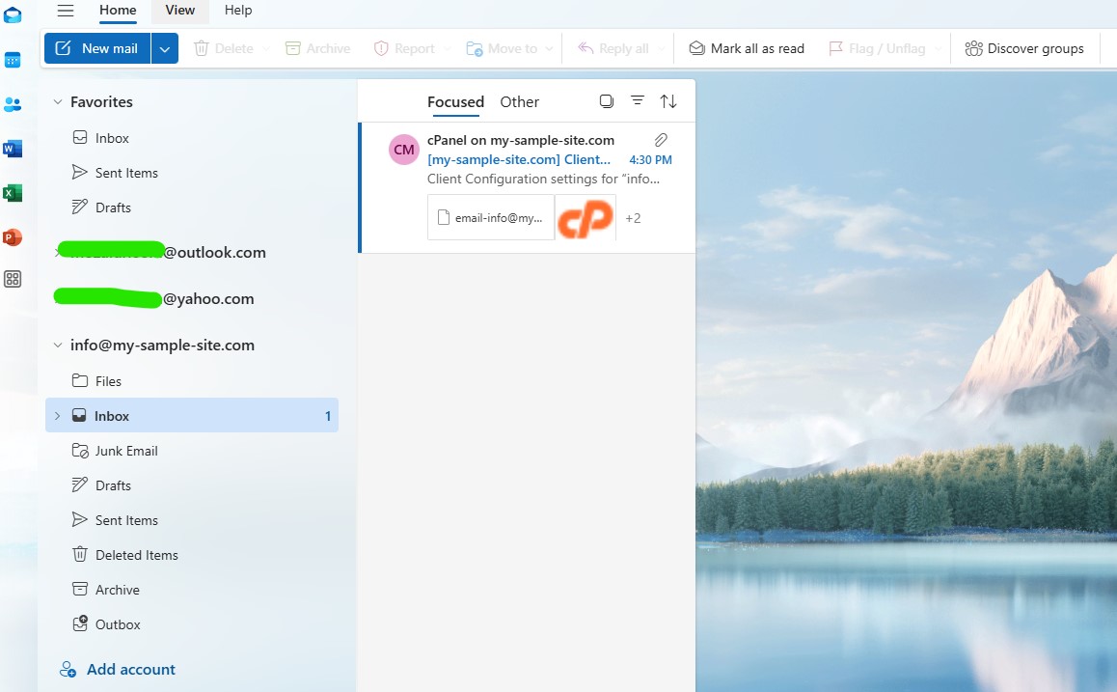Switch to the Other inbox tab
Image resolution: width=1117 pixels, height=692 pixels.
519,102
